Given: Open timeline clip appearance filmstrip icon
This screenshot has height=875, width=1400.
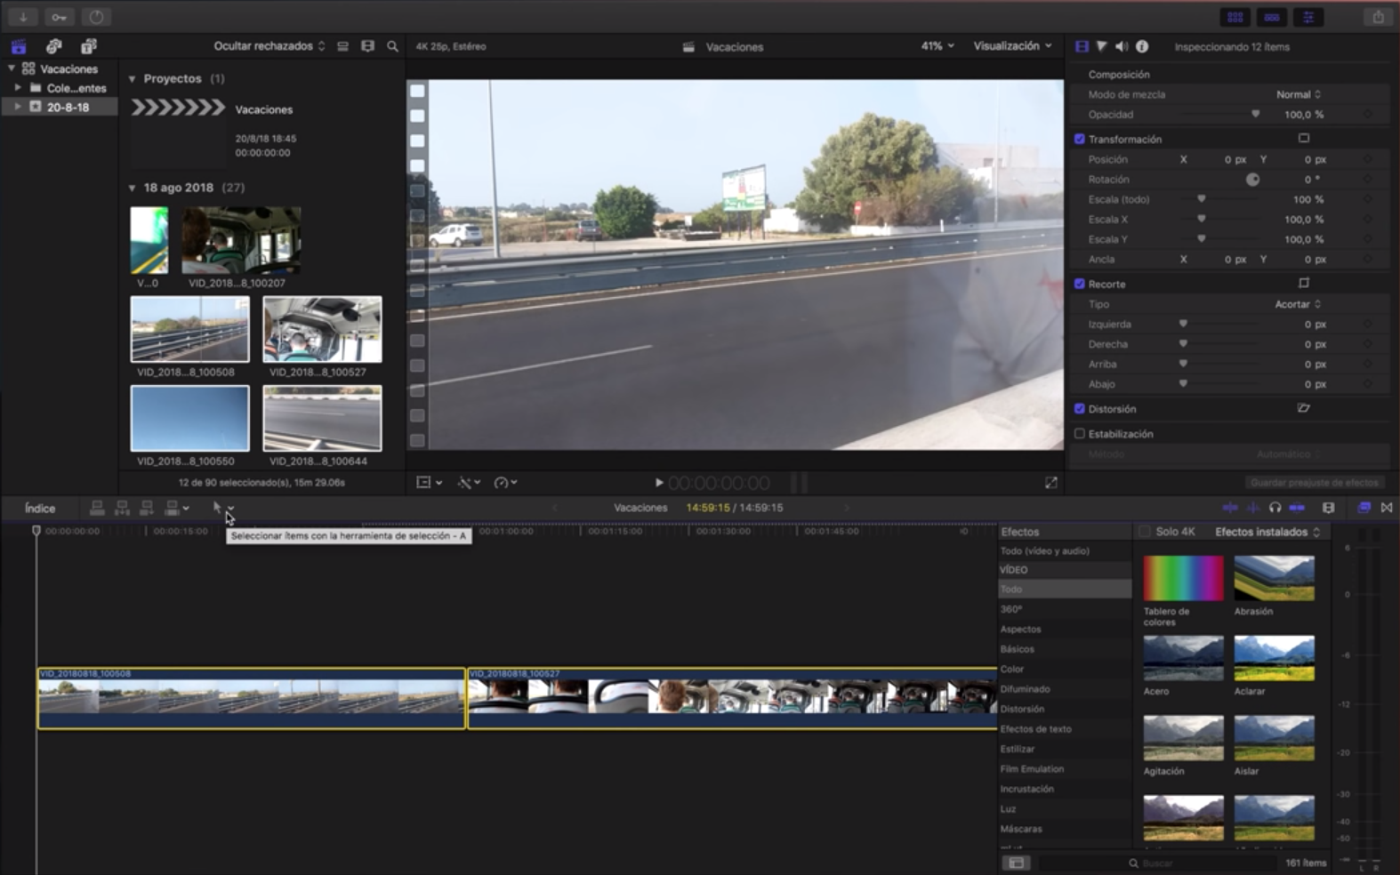Looking at the screenshot, I should 1329,508.
